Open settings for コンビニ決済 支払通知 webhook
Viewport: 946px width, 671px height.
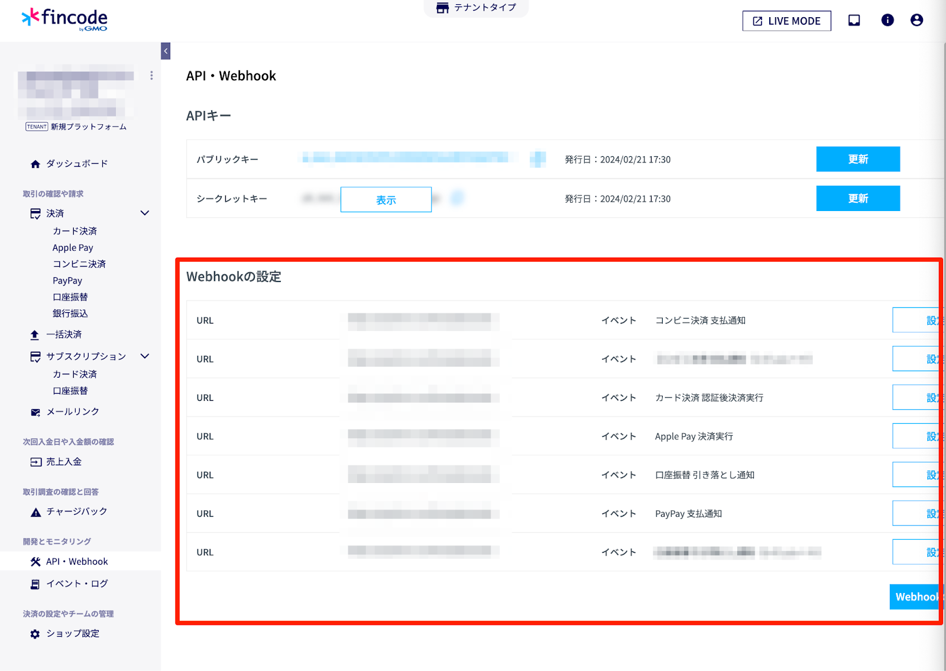click(x=916, y=320)
